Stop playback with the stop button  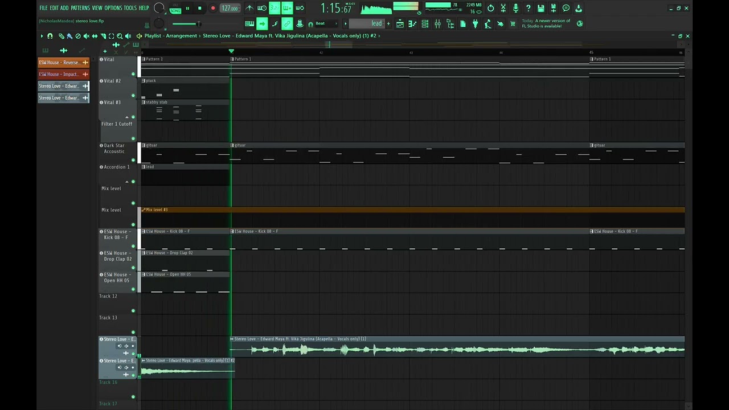(199, 8)
